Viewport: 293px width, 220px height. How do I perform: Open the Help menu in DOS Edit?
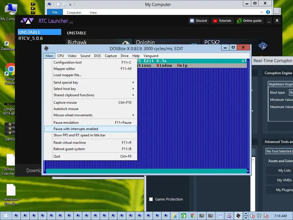tap(182, 66)
